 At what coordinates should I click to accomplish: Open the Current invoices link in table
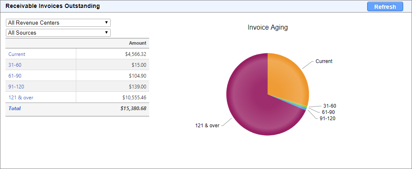tap(17, 54)
